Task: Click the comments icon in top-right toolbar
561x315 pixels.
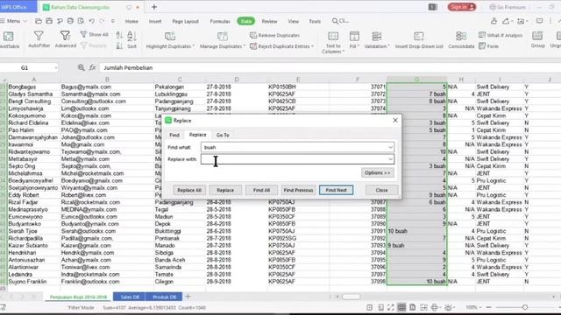Action: click(539, 21)
